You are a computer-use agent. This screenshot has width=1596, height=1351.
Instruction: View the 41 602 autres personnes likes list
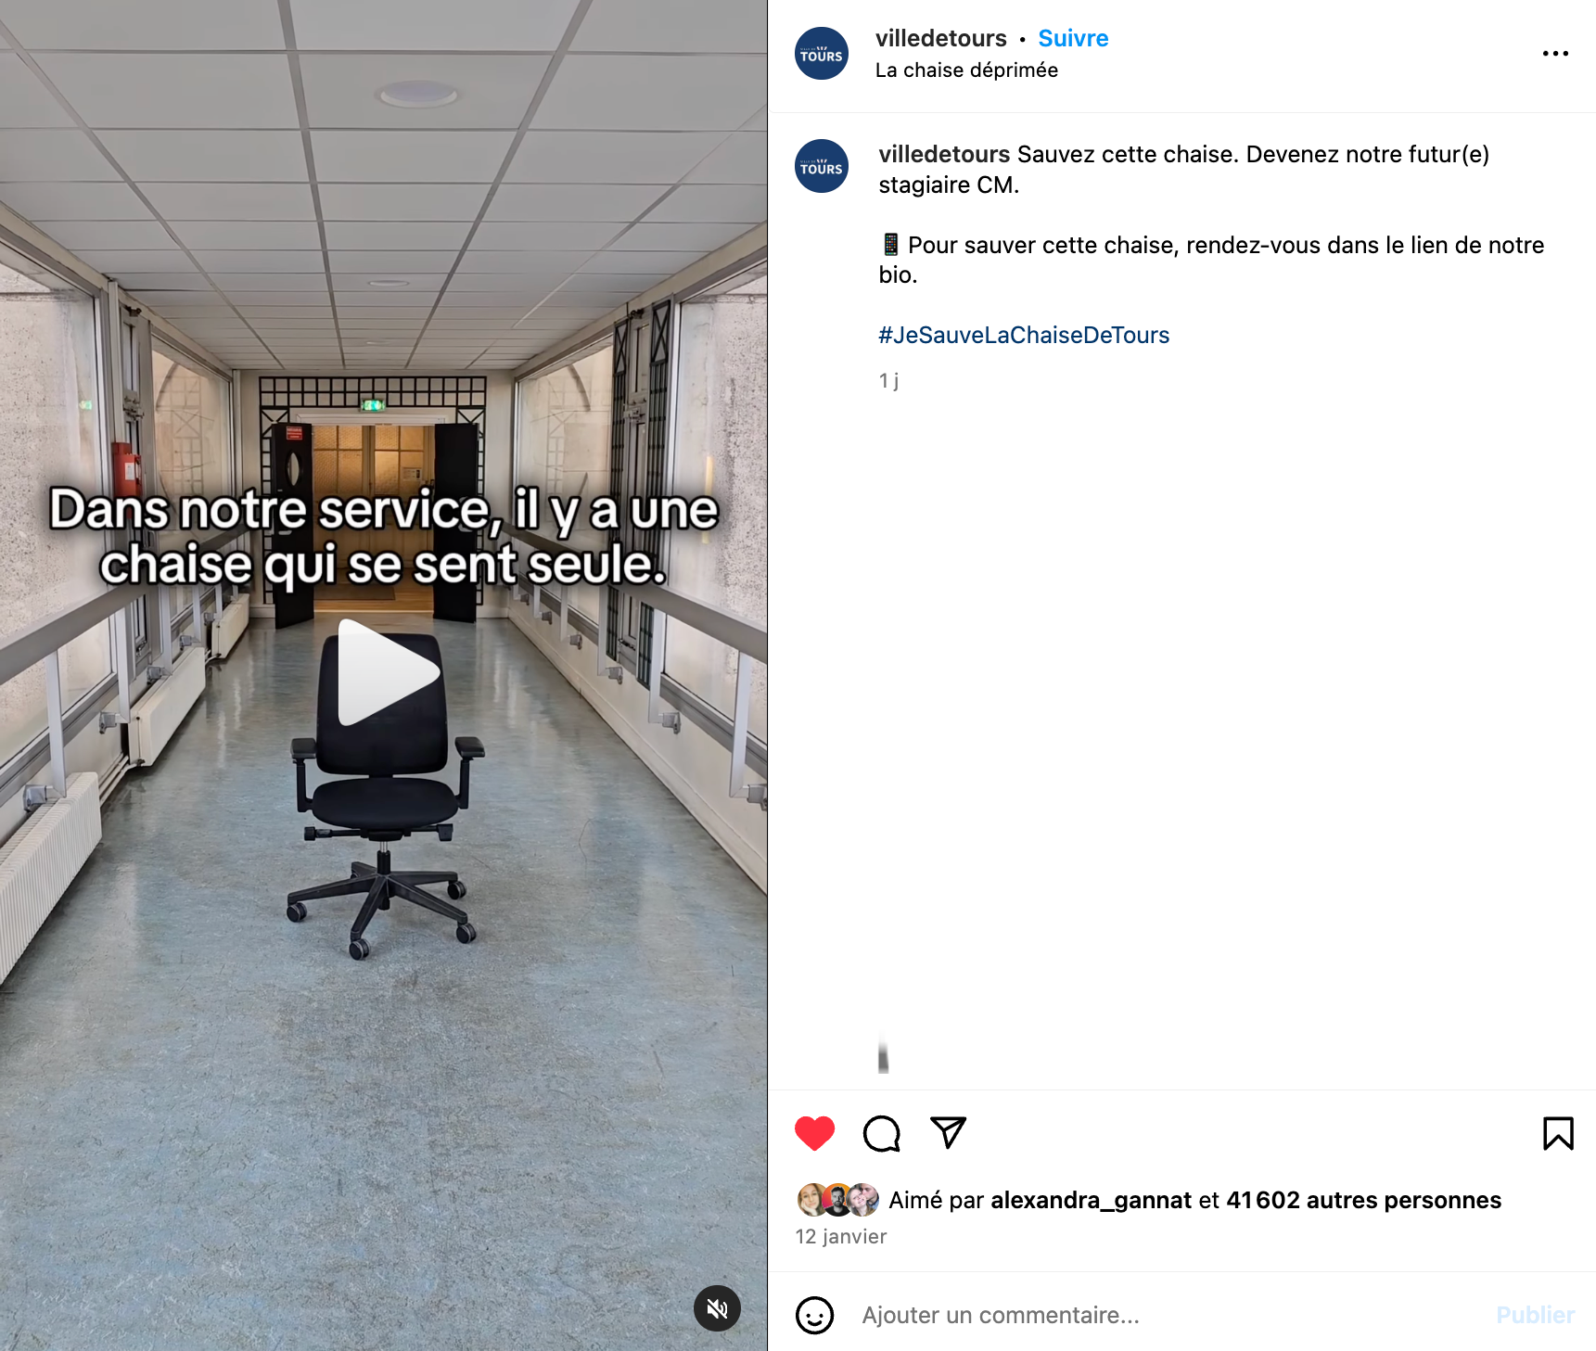[1363, 1200]
